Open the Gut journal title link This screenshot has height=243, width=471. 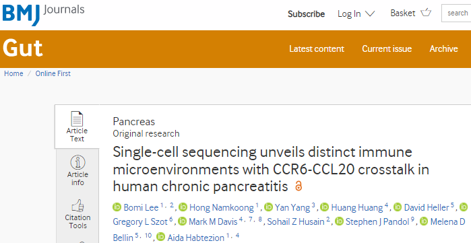(22, 48)
